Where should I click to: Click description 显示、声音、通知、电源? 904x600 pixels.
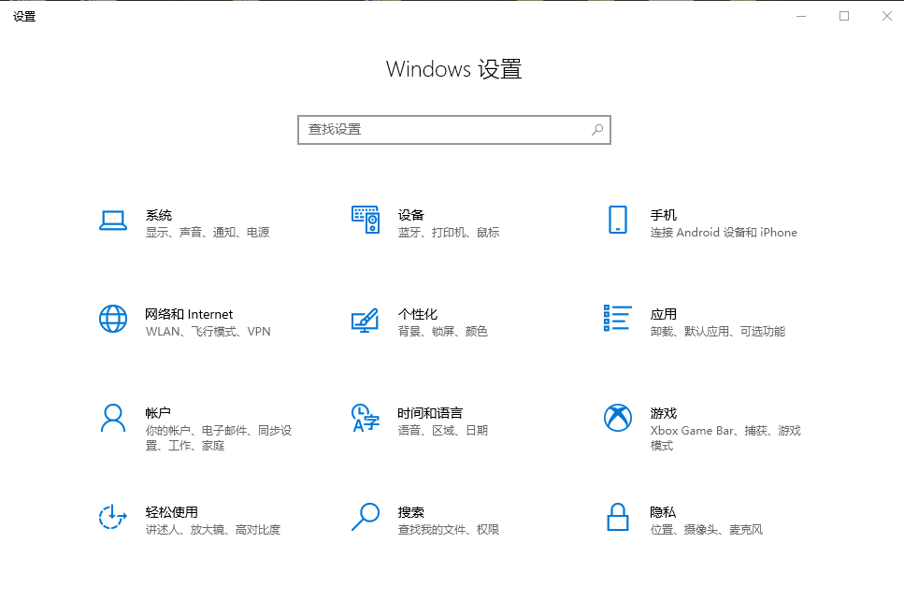point(208,233)
